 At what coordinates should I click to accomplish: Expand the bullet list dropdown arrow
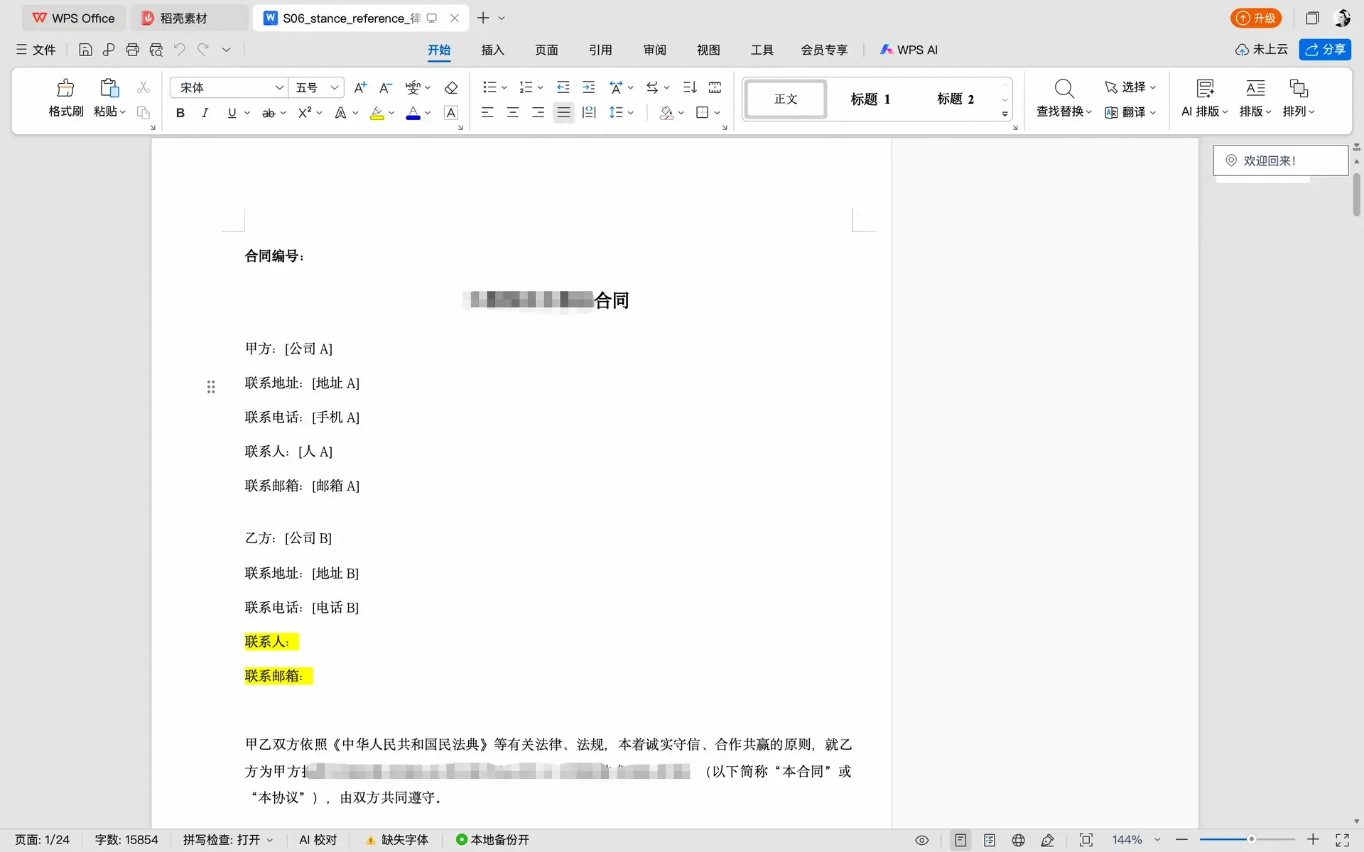coord(504,88)
